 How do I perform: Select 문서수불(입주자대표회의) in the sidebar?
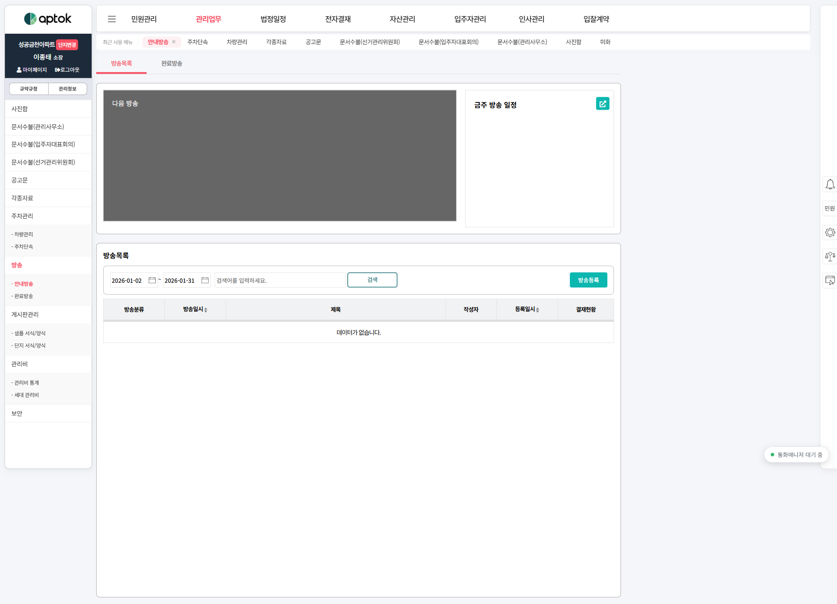coord(48,144)
